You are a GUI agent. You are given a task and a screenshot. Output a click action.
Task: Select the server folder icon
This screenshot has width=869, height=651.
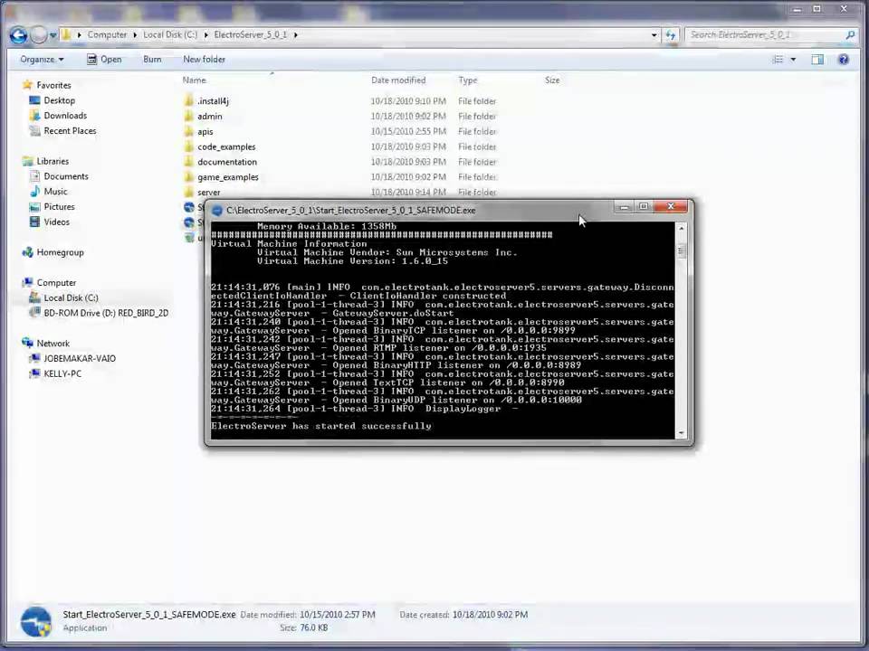188,192
